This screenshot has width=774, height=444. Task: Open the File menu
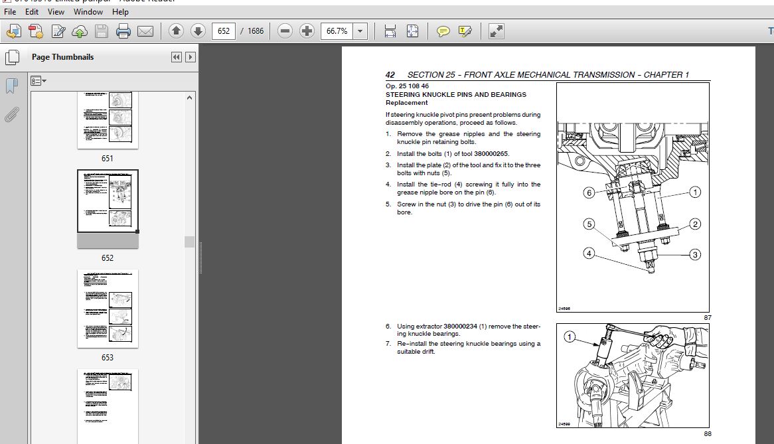pos(10,12)
